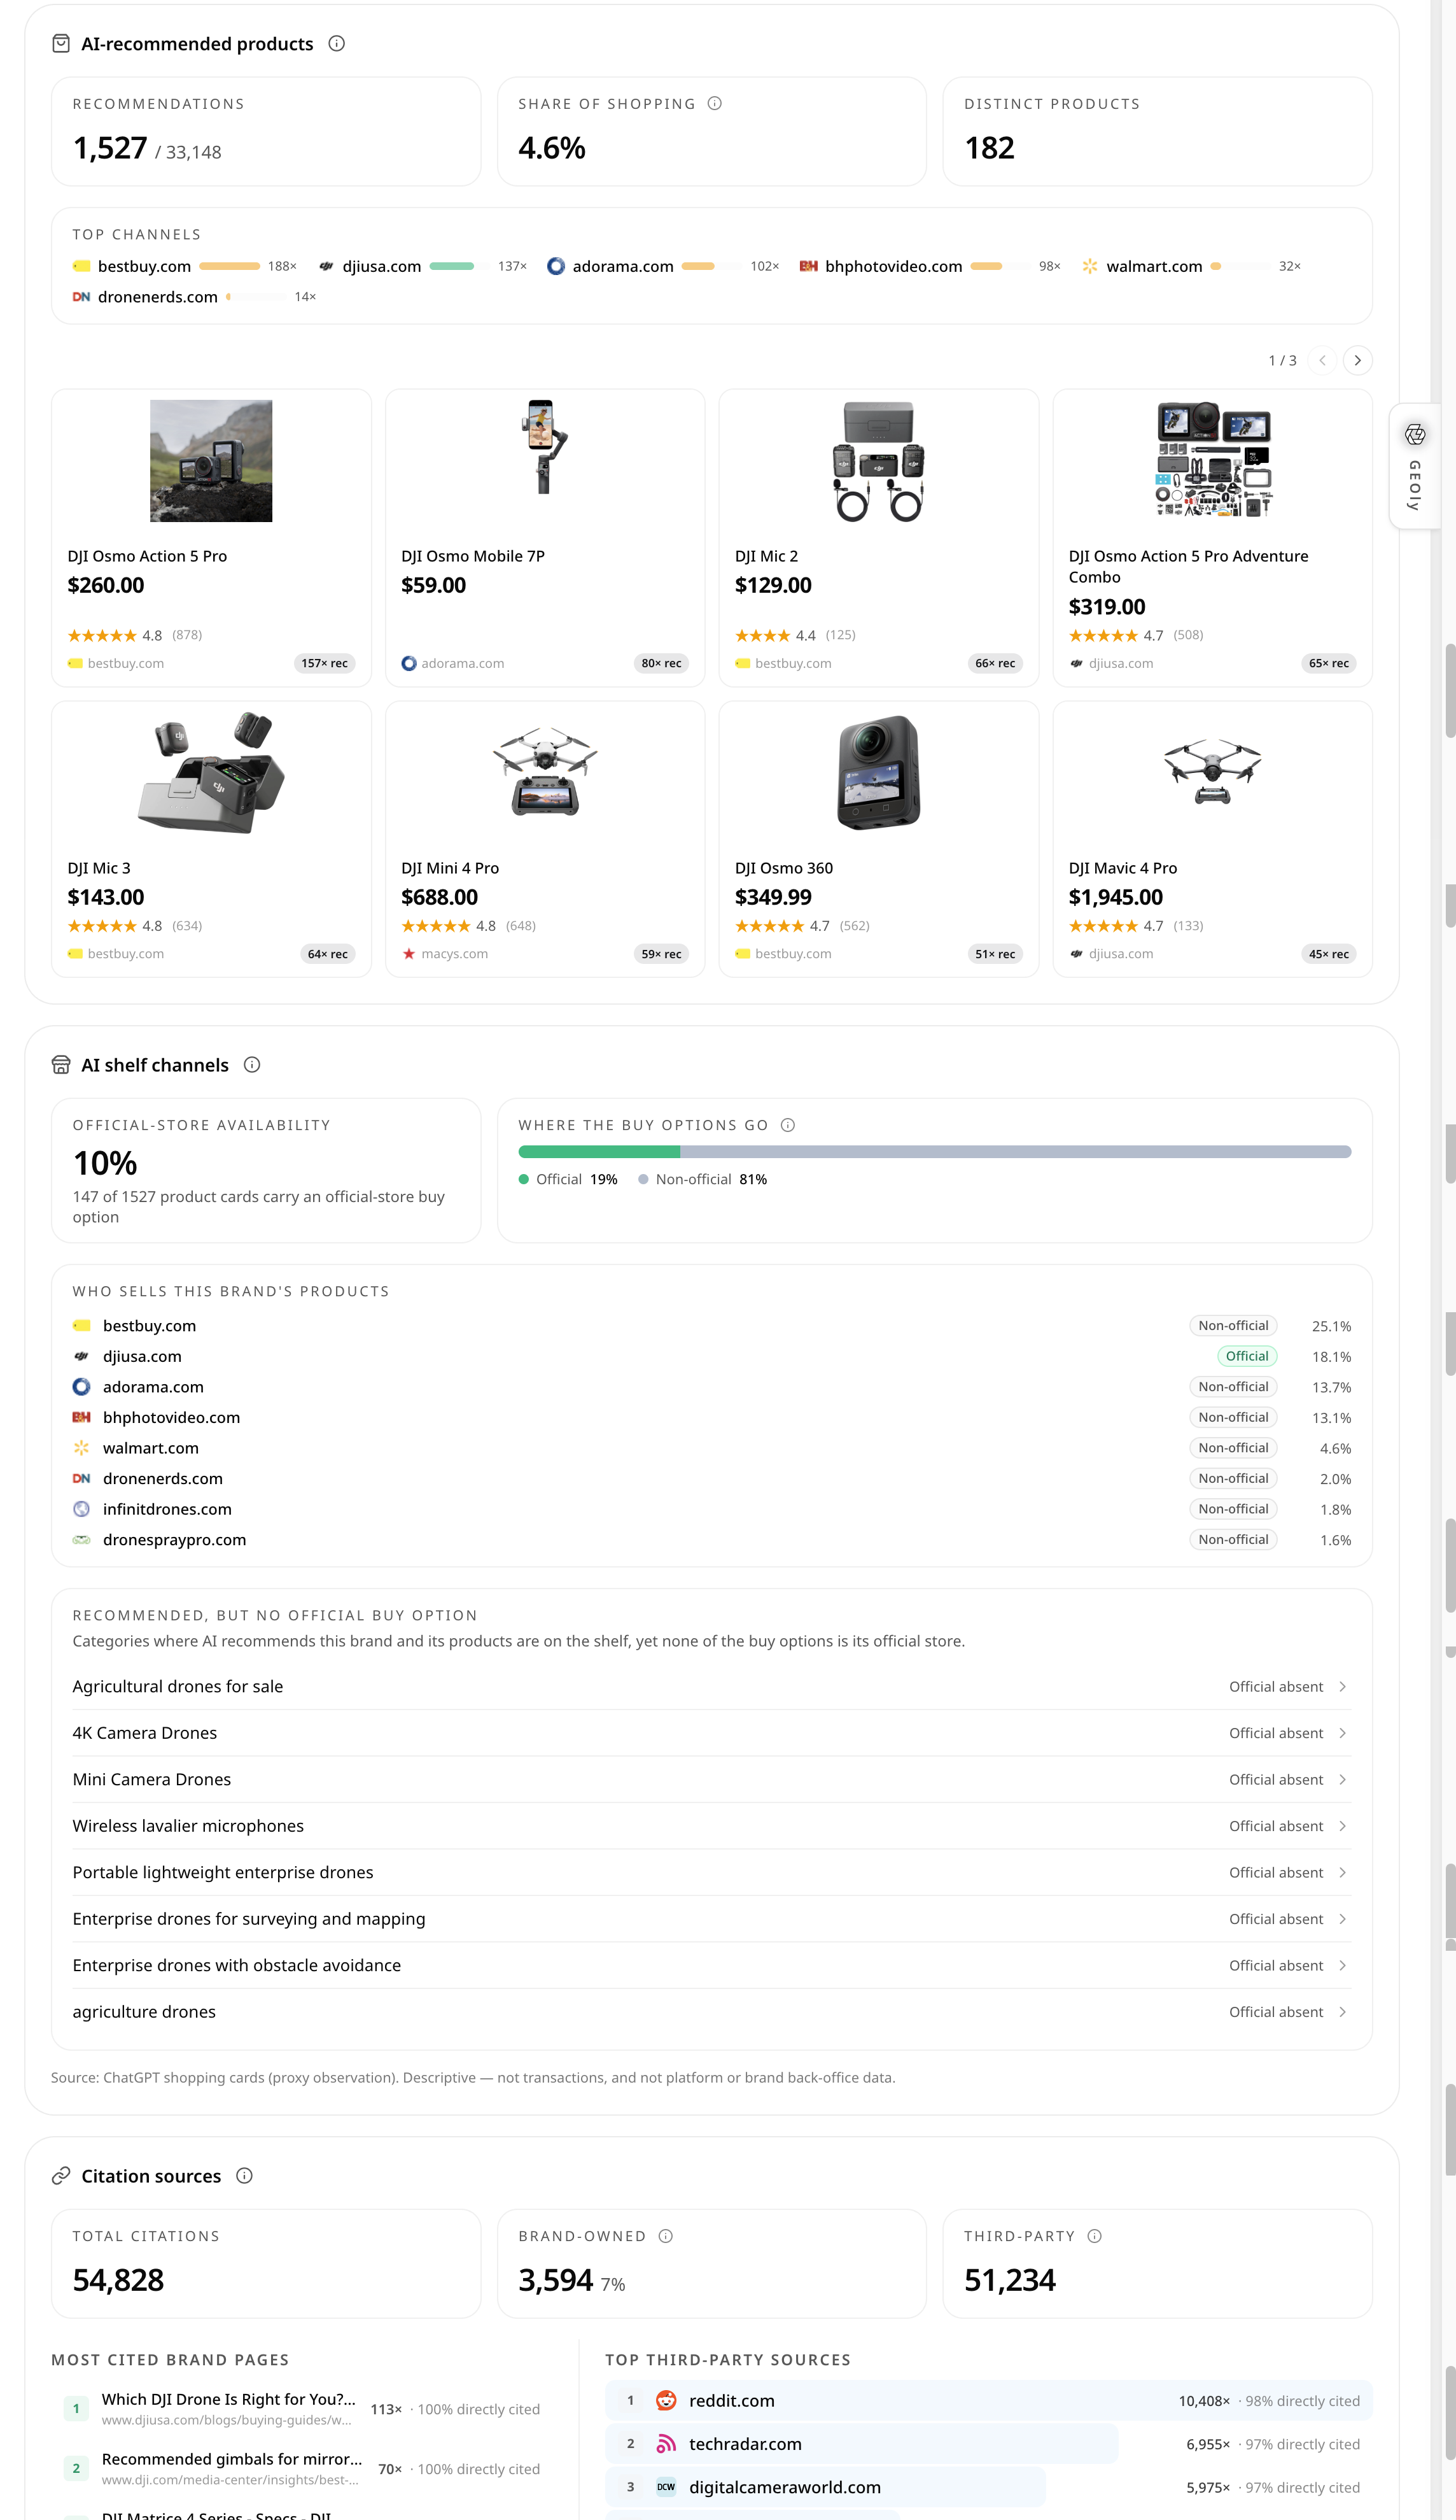Click the bestbuy.com 188× channel bar

pyautogui.click(x=229, y=266)
